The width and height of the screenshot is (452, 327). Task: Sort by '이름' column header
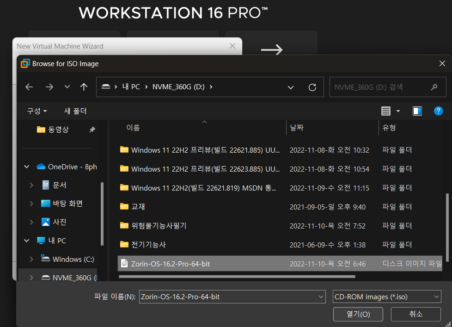[133, 128]
